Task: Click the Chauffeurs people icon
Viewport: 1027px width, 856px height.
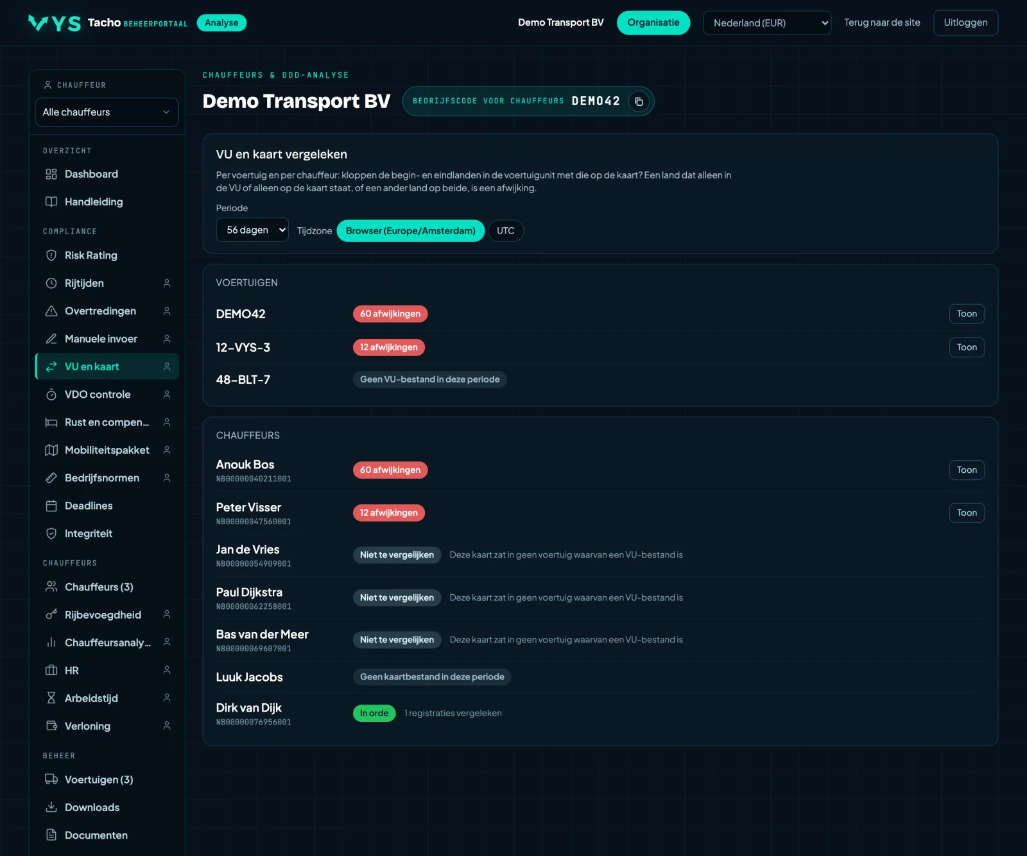Action: tap(51, 587)
